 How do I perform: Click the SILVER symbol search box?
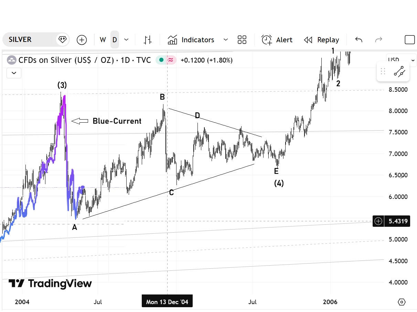point(29,40)
